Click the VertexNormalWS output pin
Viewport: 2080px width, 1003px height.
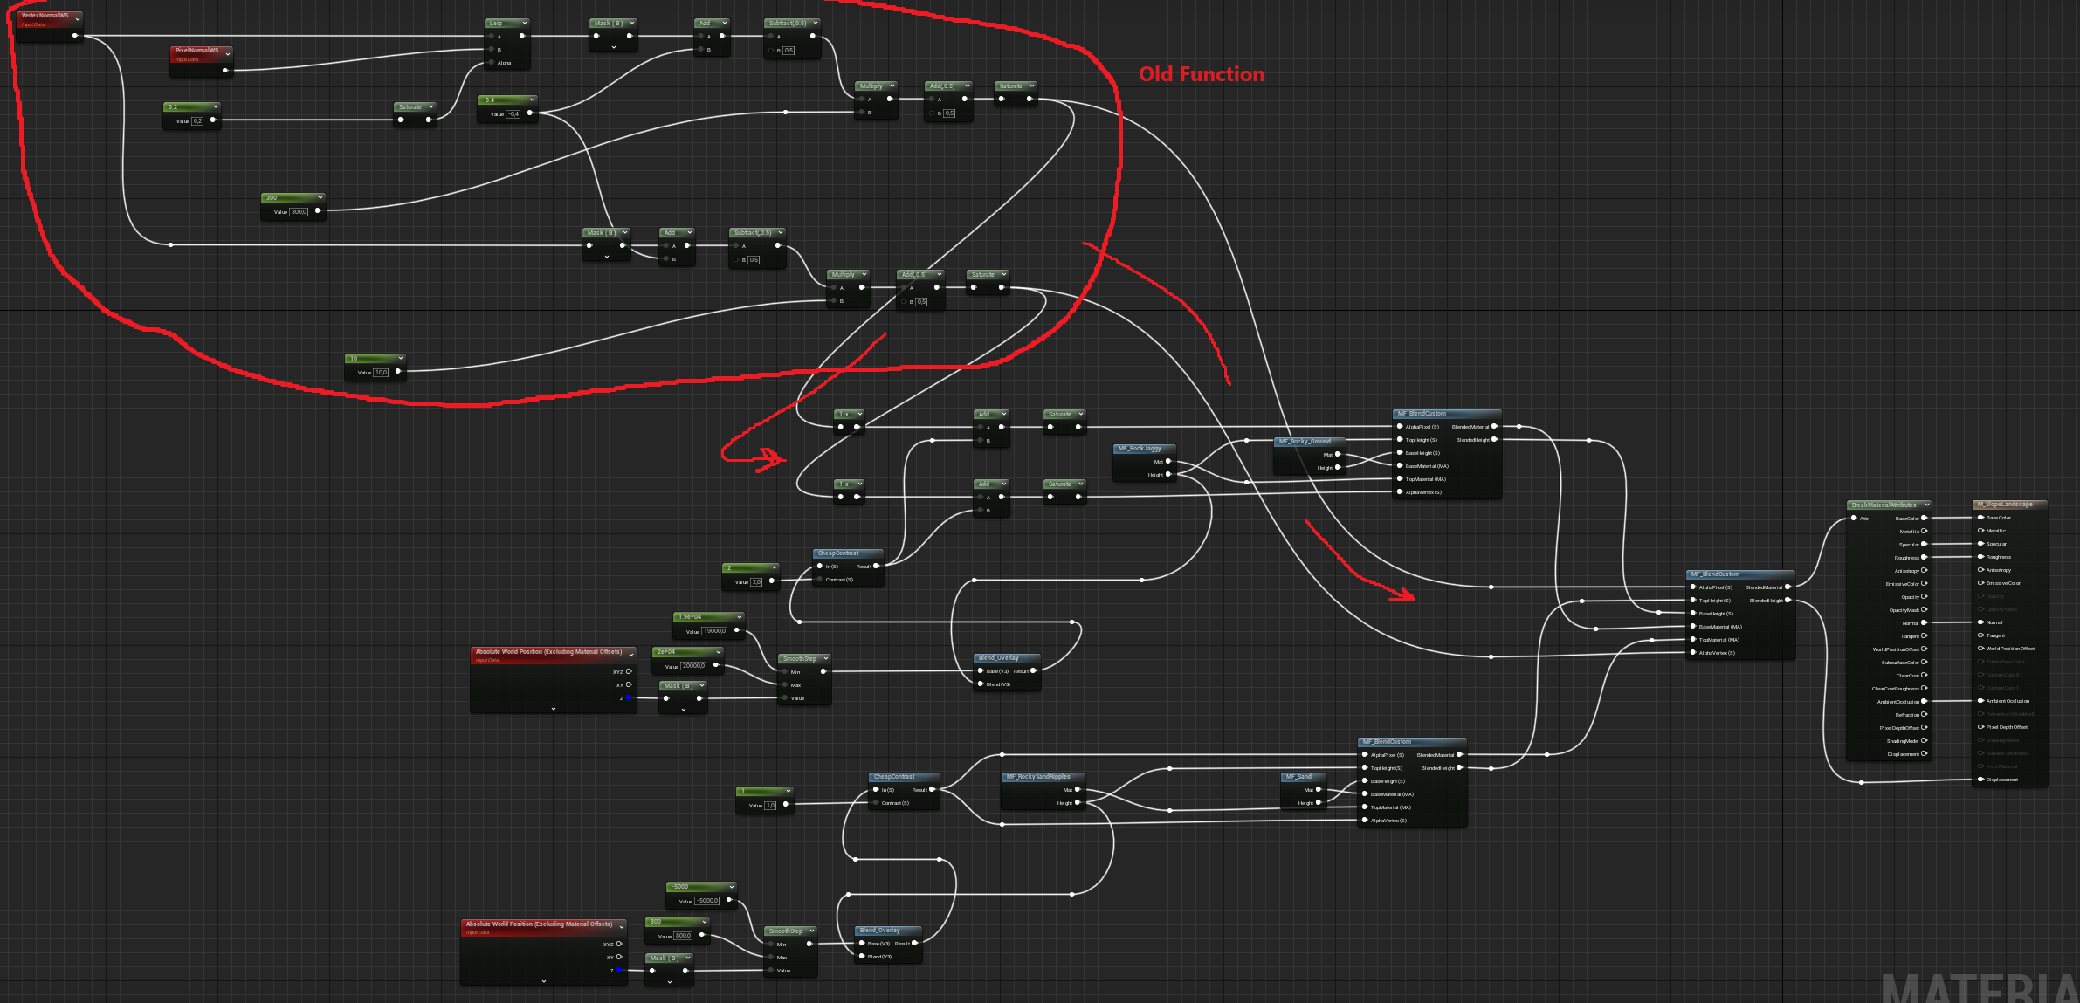[75, 36]
